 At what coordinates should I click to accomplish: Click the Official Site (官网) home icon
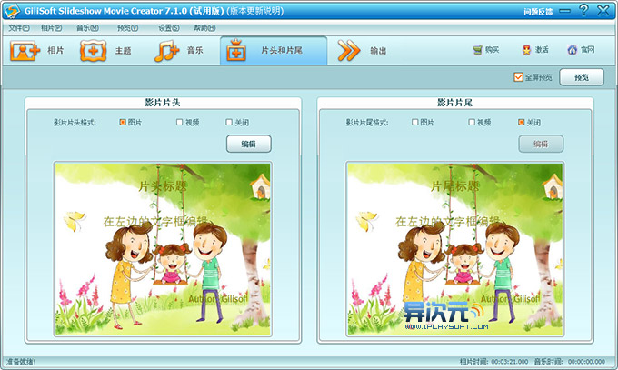[573, 50]
